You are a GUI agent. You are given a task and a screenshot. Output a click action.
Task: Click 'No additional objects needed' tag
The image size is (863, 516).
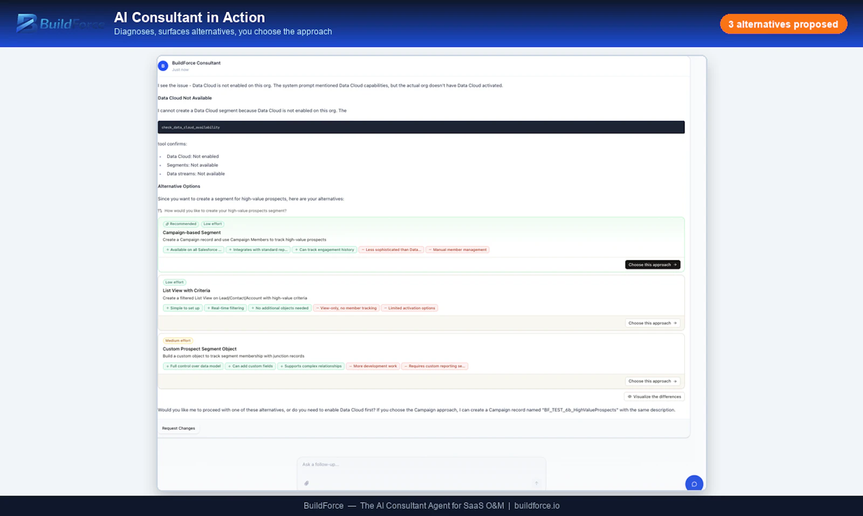(280, 308)
